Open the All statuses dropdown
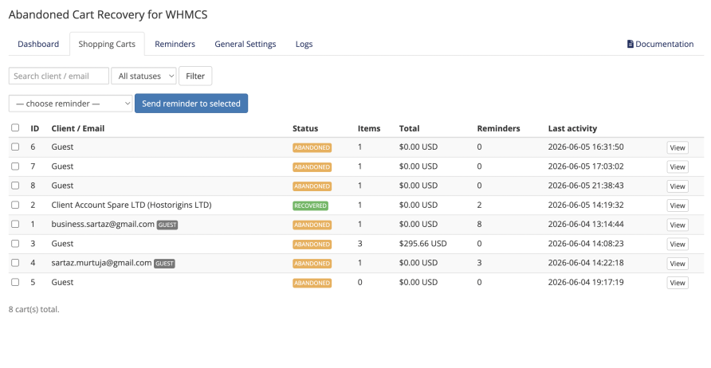 click(x=143, y=76)
